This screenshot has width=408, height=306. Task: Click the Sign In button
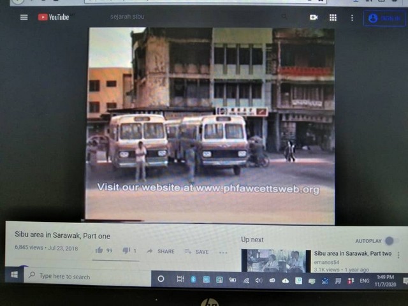(384, 18)
